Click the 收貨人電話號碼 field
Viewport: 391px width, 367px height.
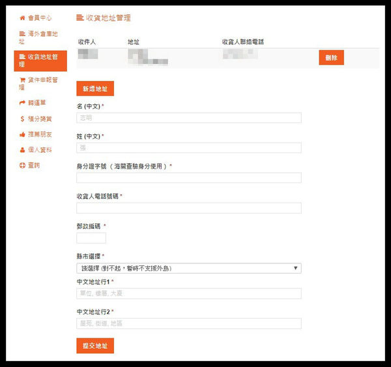click(188, 208)
